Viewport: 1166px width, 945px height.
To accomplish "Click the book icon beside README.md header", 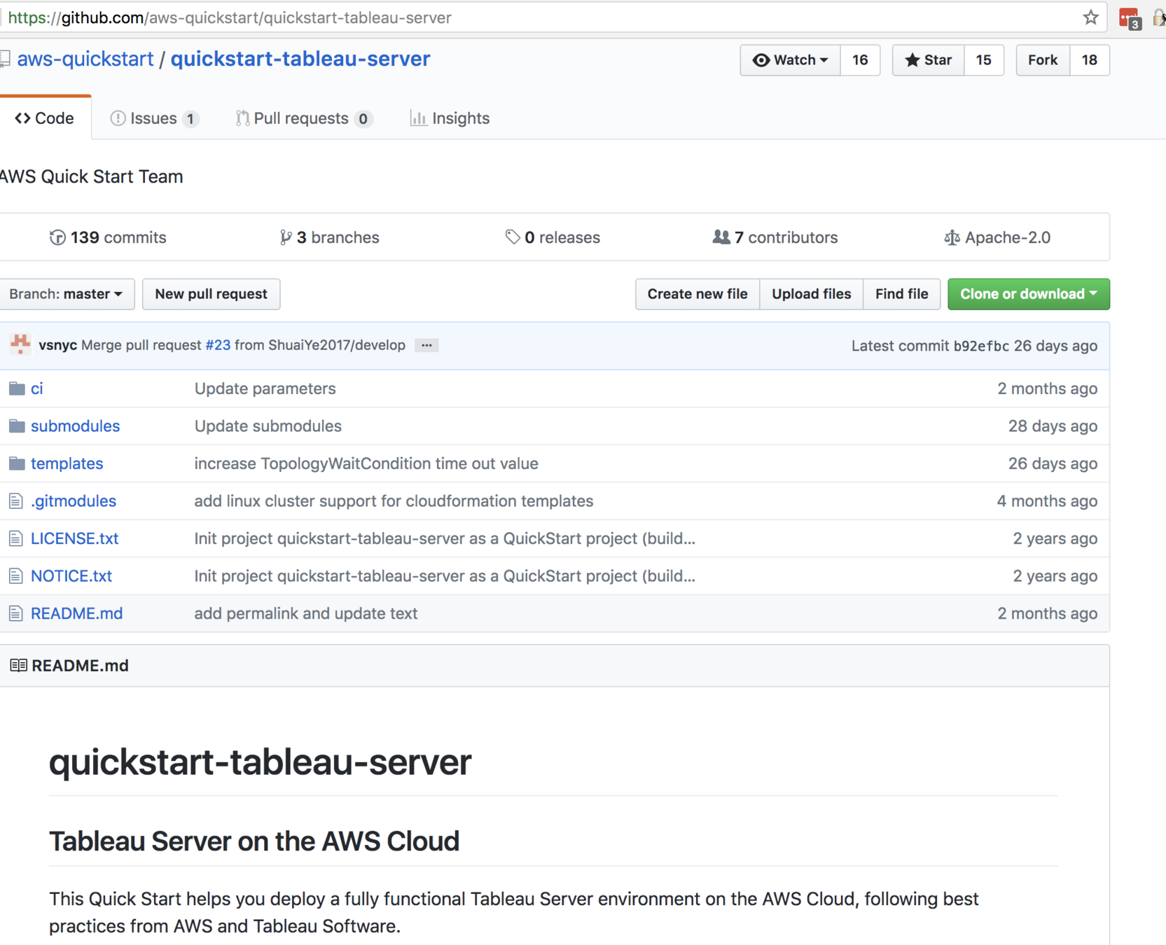I will point(18,665).
